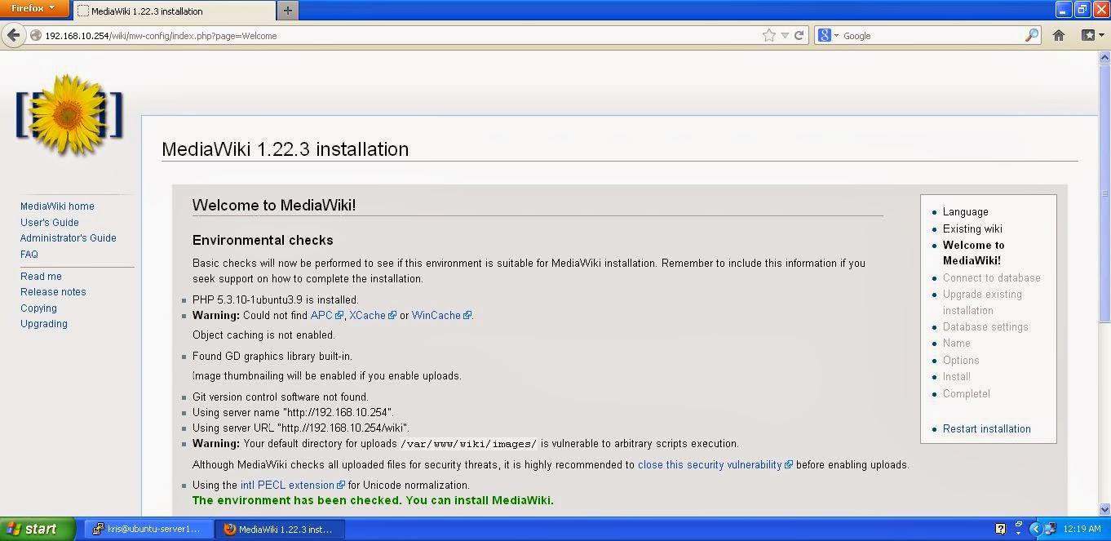Click the Git version control software not found line
The image size is (1111, 541).
[281, 397]
